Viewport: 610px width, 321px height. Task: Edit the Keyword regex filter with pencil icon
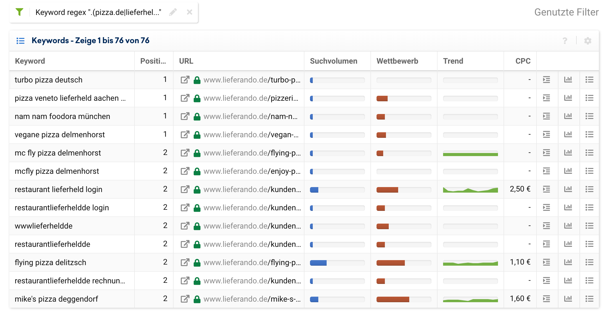[x=173, y=12]
